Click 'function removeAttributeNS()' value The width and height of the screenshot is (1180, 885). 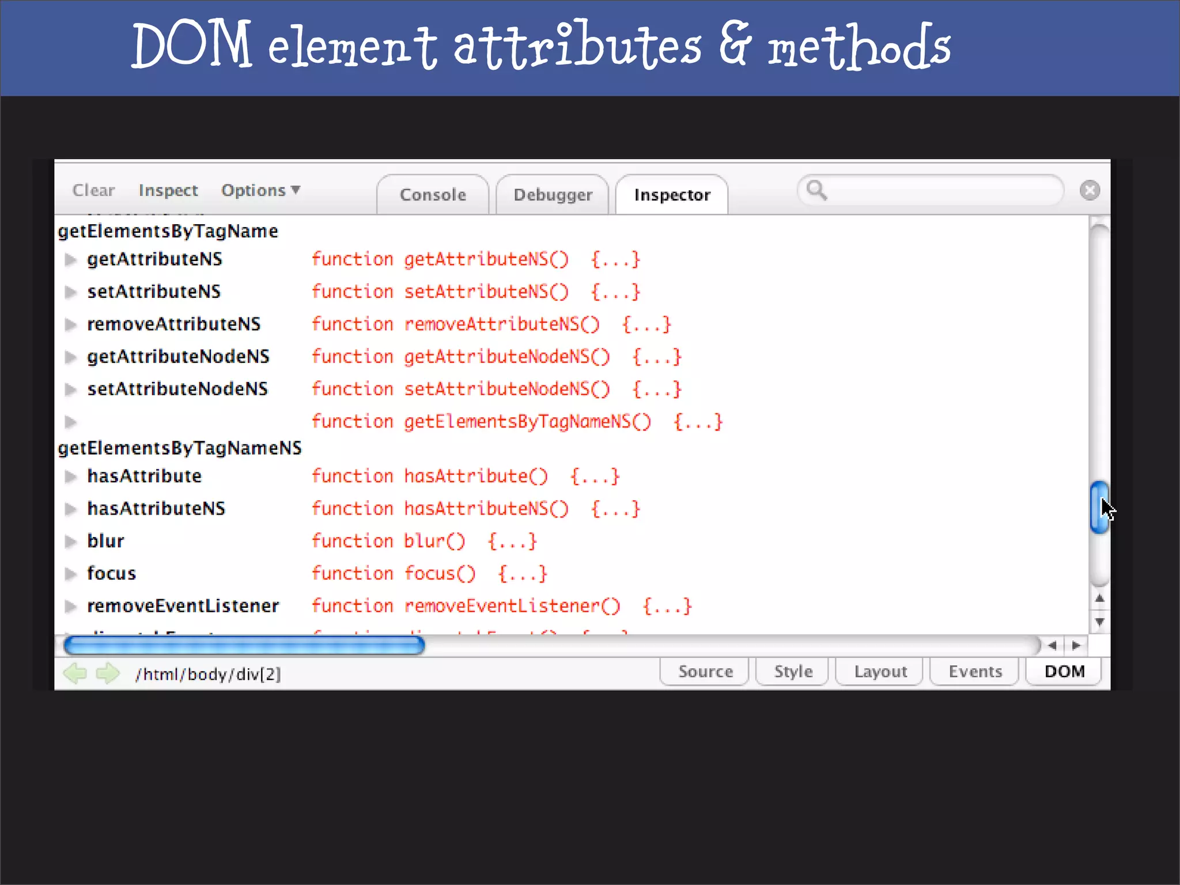[x=491, y=325]
